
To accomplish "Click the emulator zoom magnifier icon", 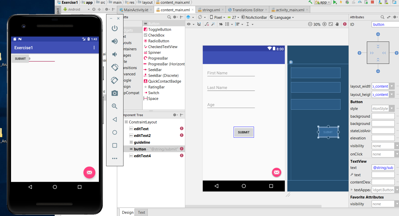I will coord(115,106).
